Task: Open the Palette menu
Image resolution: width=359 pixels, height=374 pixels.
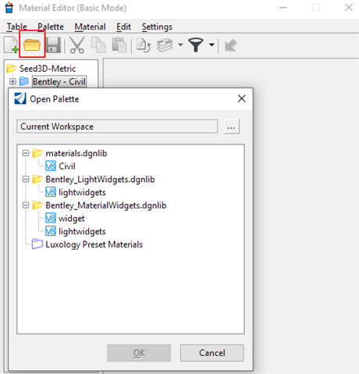Action: (51, 27)
